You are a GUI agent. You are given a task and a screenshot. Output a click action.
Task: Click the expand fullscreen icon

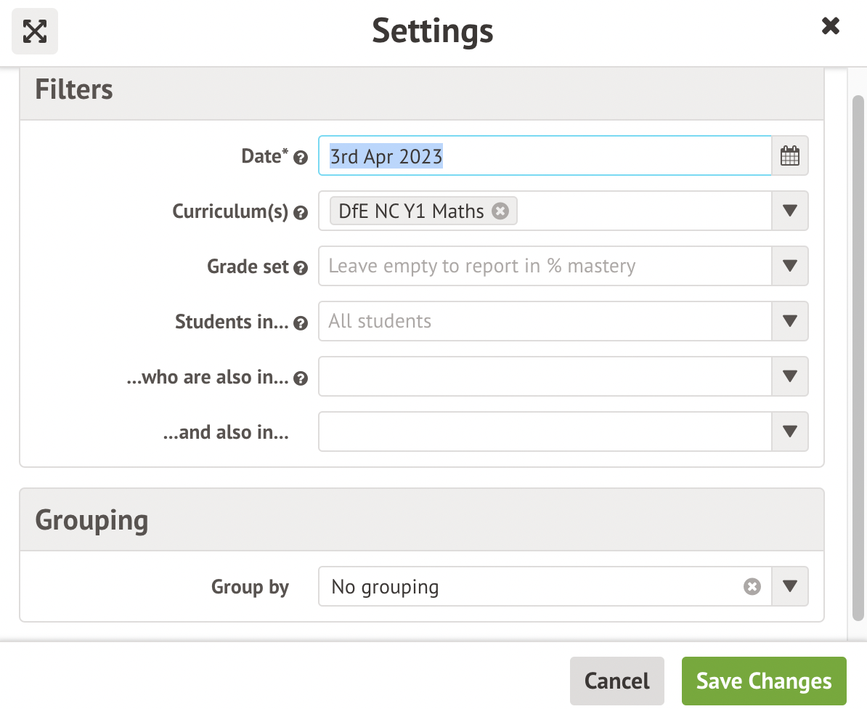pos(35,31)
